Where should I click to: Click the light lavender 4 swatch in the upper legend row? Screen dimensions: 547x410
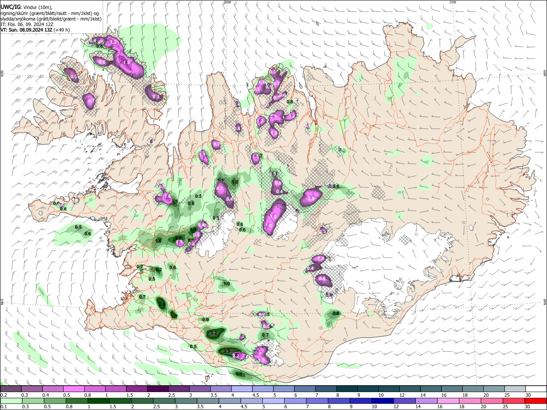pos(241,389)
